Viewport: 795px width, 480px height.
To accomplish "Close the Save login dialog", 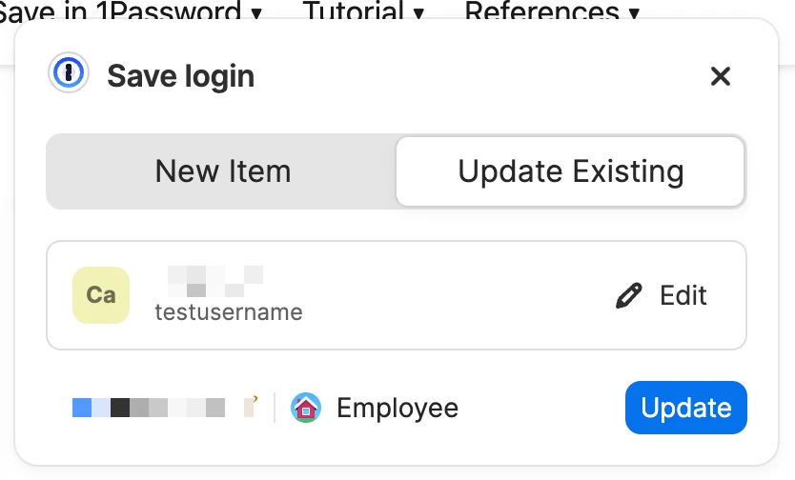I will point(720,76).
